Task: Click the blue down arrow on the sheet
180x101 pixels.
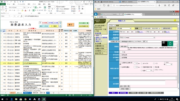Action: (60, 26)
